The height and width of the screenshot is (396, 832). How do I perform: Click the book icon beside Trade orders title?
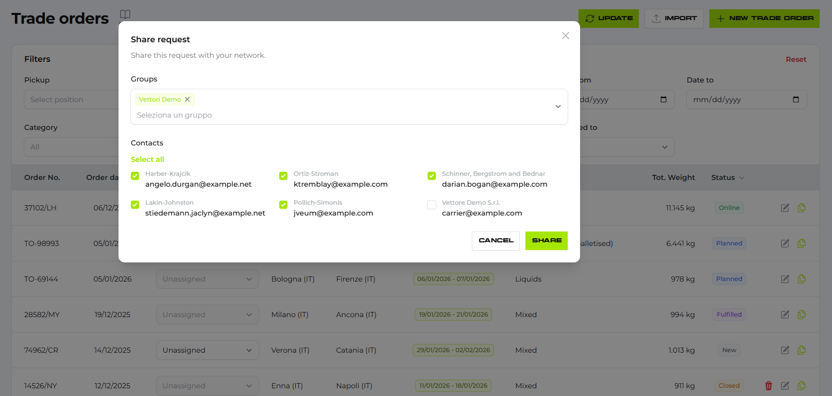[x=125, y=14]
